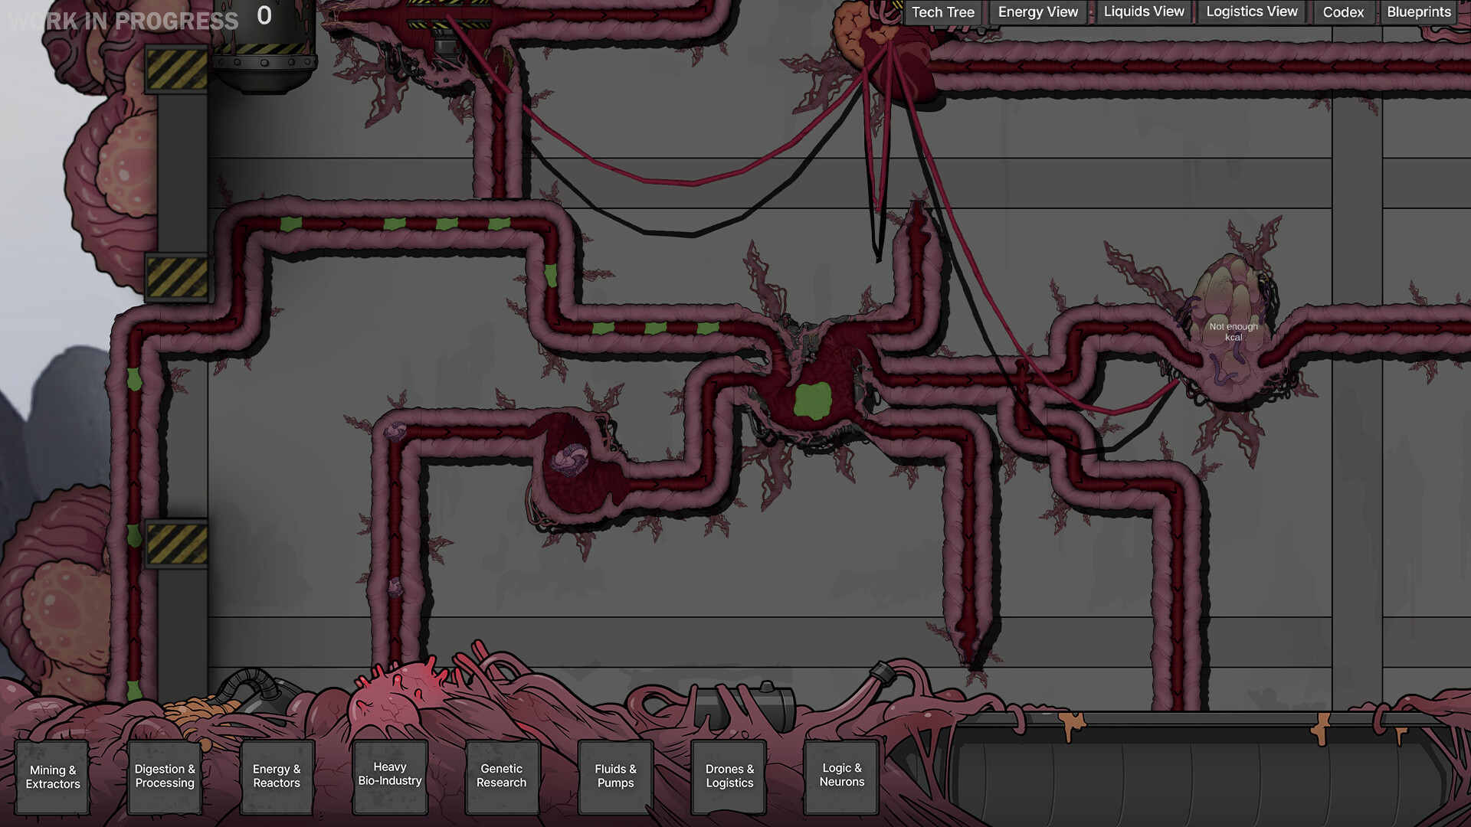Open the Tech Tree

(x=942, y=11)
